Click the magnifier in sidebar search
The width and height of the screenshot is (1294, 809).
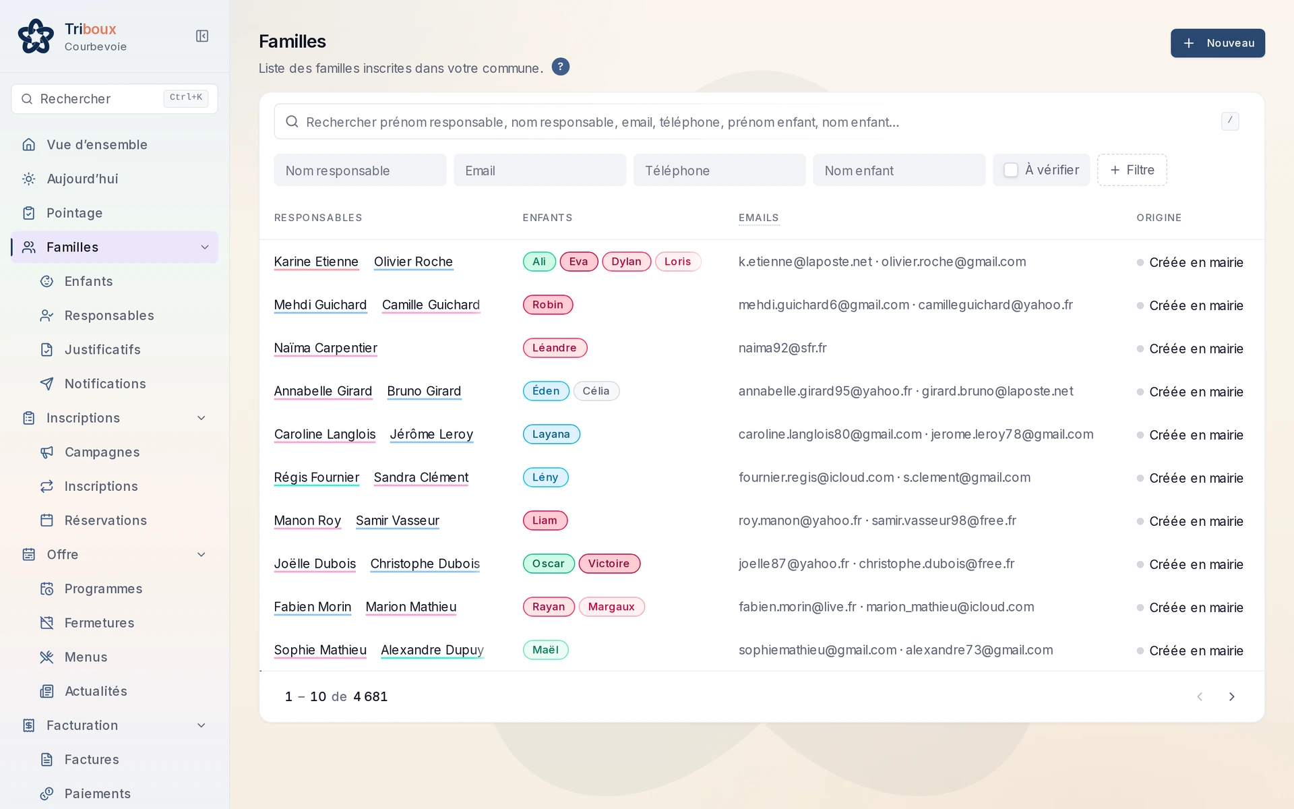pos(27,99)
